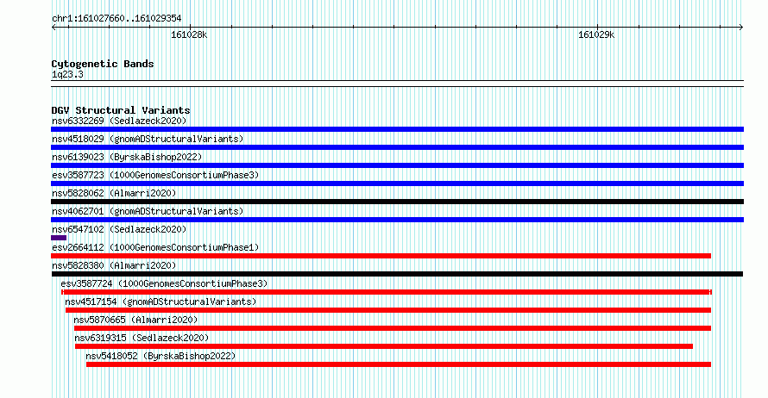
Task: Click the nsv6332269 (Sedlazeck2020) label
Action: pos(119,121)
